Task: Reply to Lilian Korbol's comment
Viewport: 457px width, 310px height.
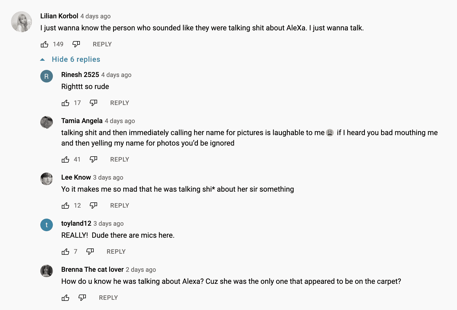Action: [x=102, y=44]
